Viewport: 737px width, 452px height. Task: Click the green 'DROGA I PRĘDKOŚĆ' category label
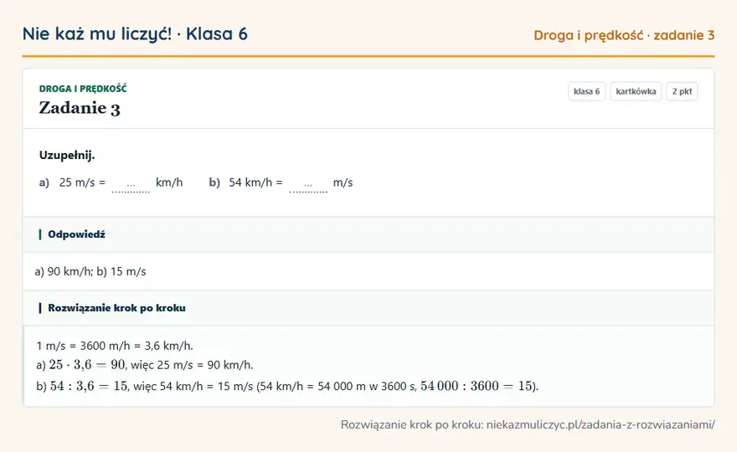coord(83,89)
